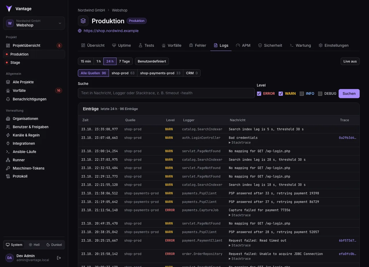Click the Produktion stack icon in header
Viewport: 369px width, 267px height.
pos(83,21)
